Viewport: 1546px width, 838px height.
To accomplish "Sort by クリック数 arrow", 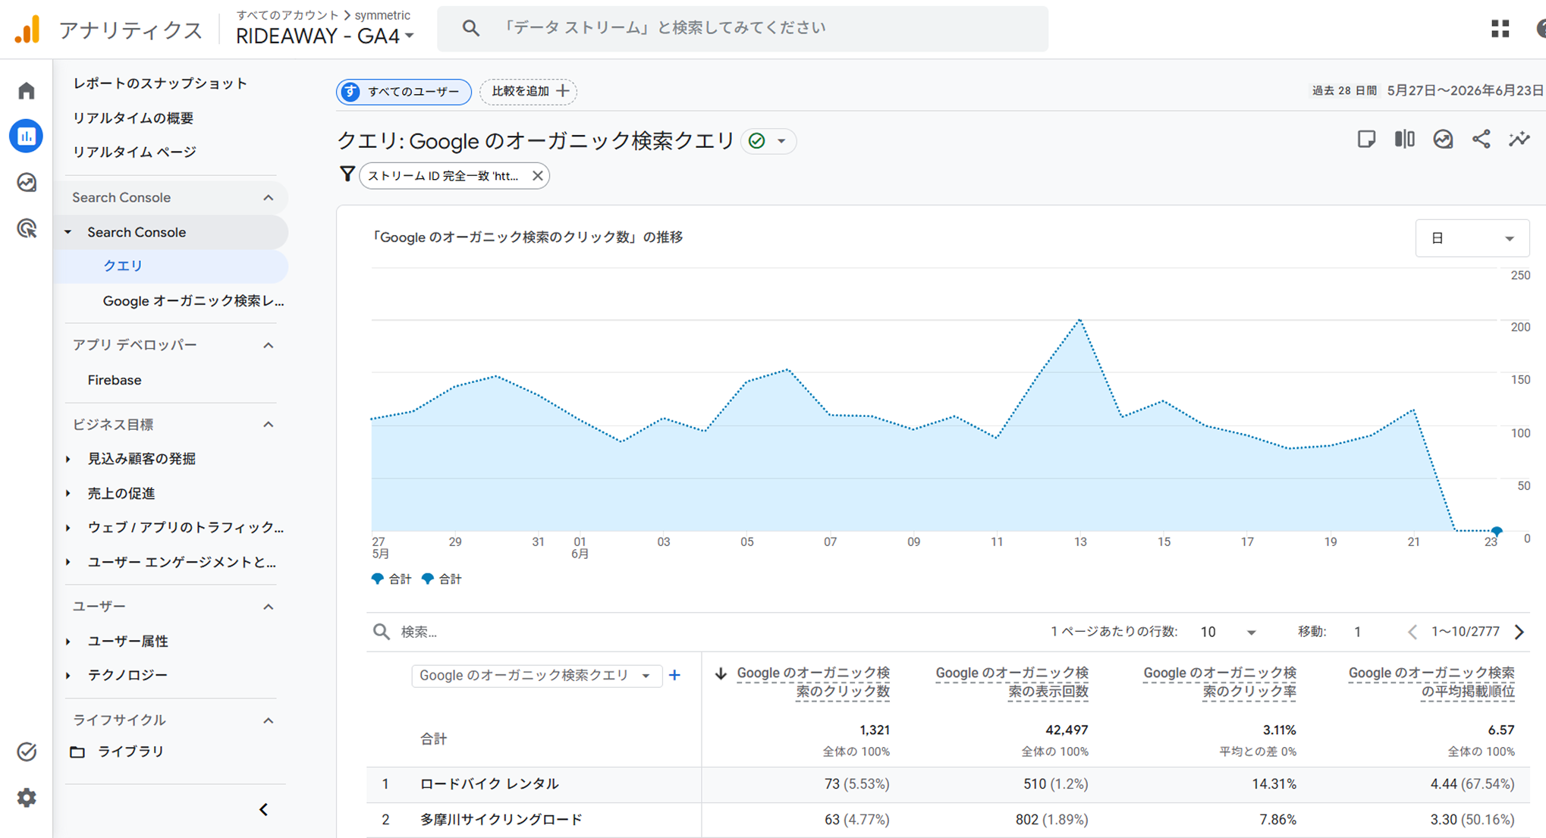I will point(721,673).
